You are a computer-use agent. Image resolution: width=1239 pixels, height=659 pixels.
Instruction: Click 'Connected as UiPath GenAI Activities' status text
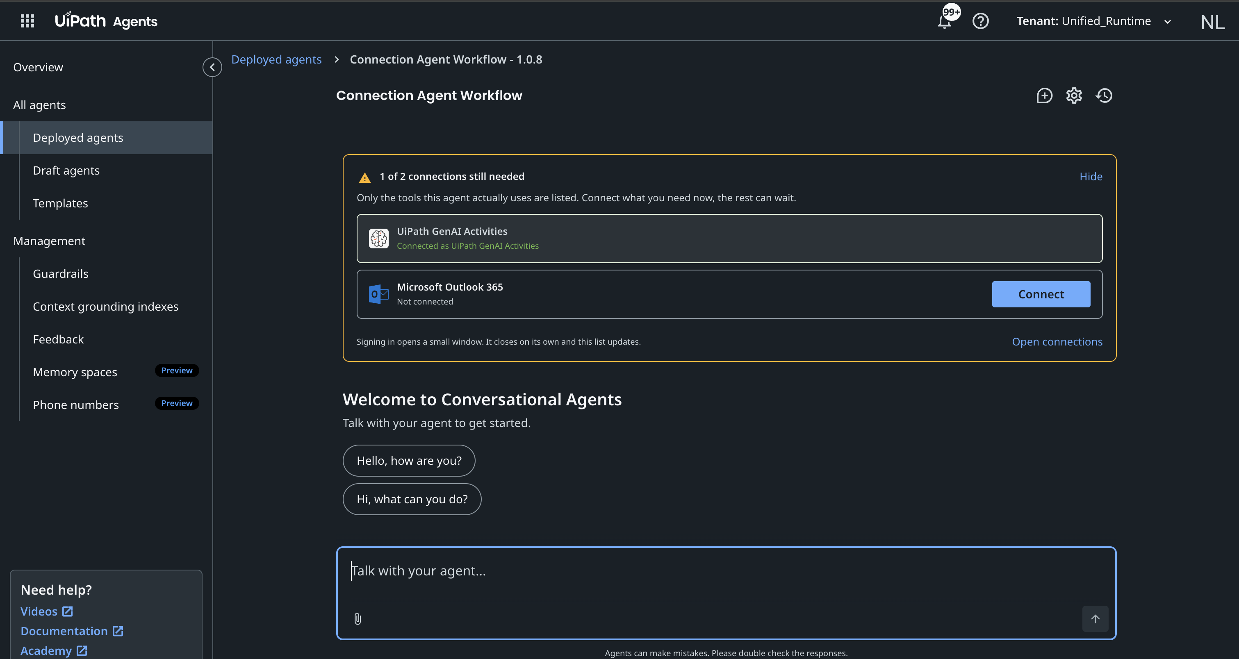tap(467, 245)
